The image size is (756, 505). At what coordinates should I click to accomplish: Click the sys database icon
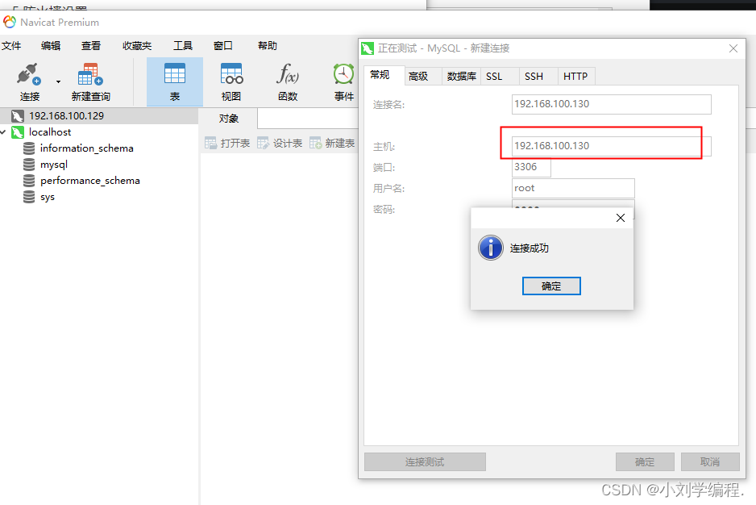point(29,197)
